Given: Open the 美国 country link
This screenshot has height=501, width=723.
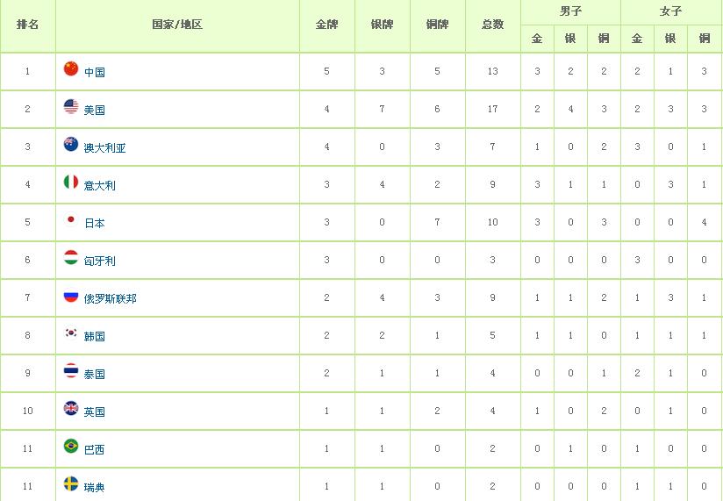Looking at the screenshot, I should (95, 111).
